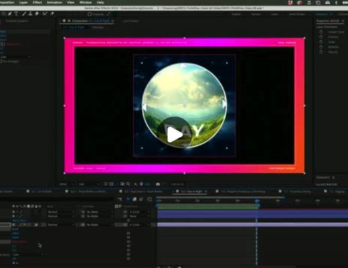Screen dimensions: 348x268
Task: Open selected layer's No Matte dropdown
Action: [100, 224]
